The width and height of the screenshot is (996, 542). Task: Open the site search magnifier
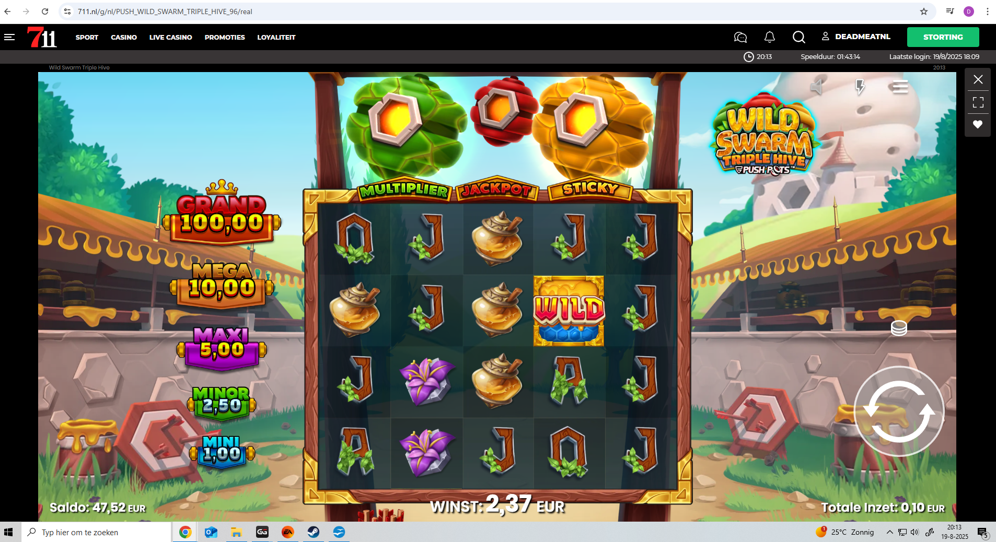(798, 37)
